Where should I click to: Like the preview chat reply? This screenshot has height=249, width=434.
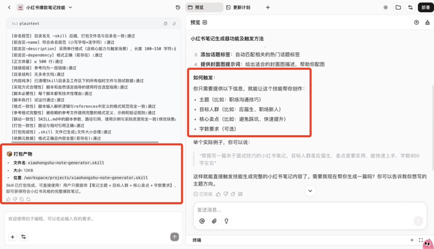click(218, 194)
